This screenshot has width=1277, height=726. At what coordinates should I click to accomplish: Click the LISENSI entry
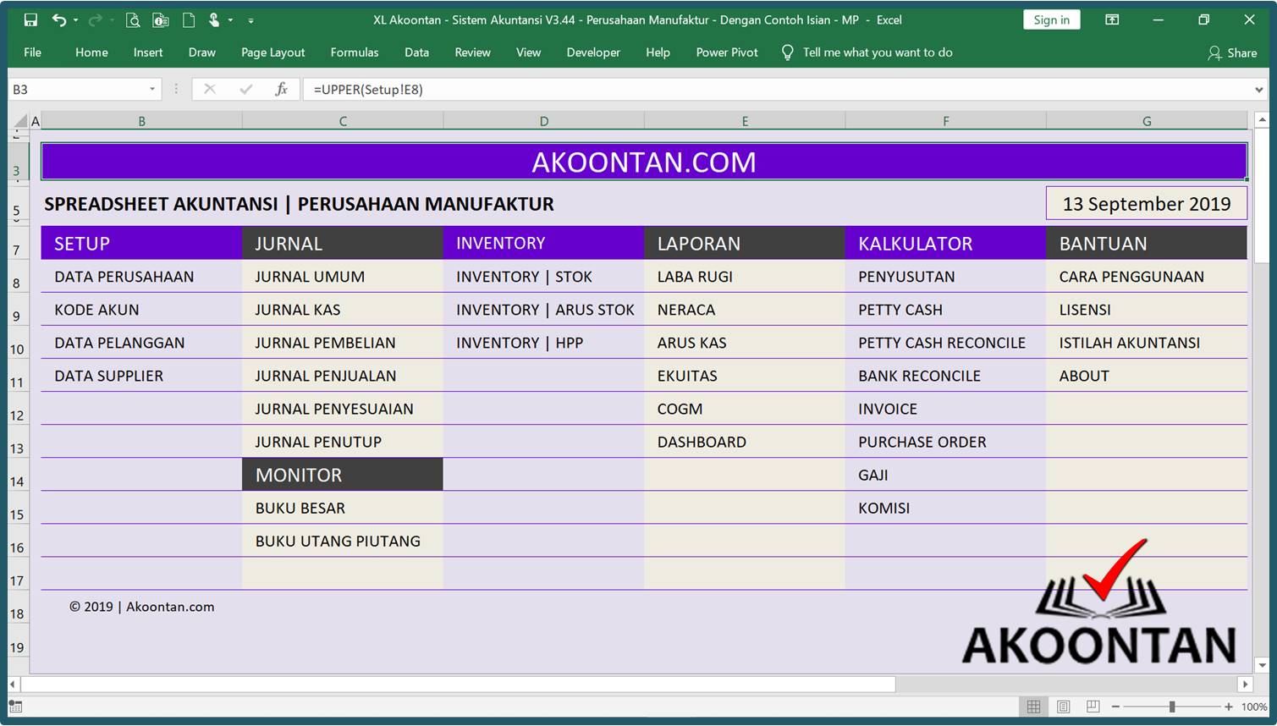1085,310
